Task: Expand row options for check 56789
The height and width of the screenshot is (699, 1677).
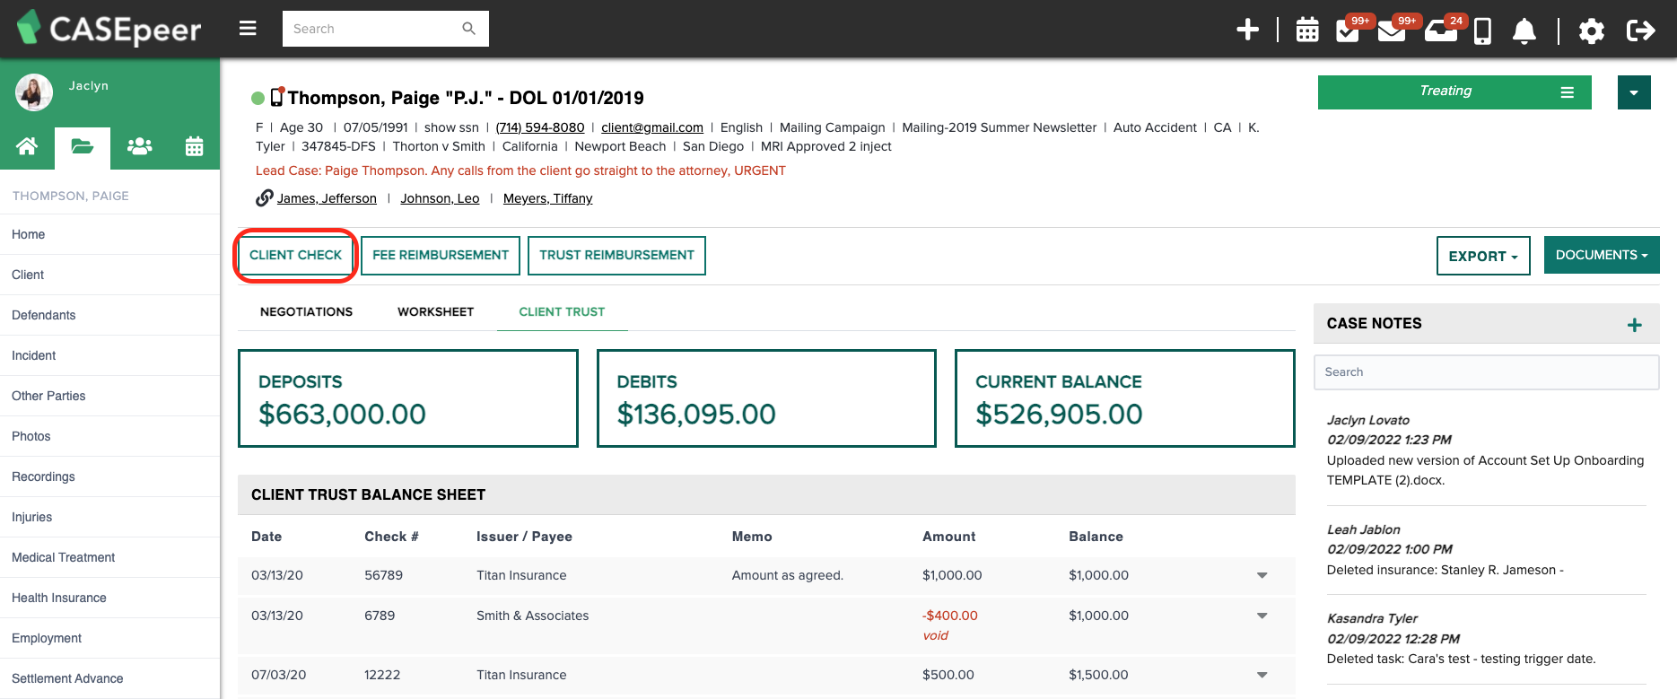Action: (x=1262, y=575)
